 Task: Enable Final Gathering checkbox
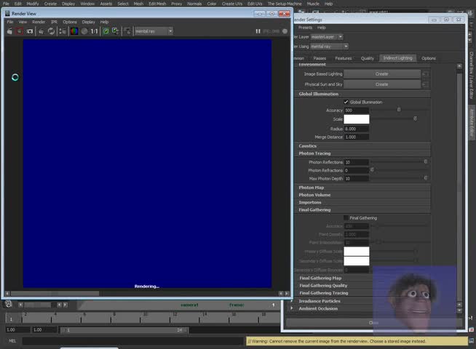[346, 217]
